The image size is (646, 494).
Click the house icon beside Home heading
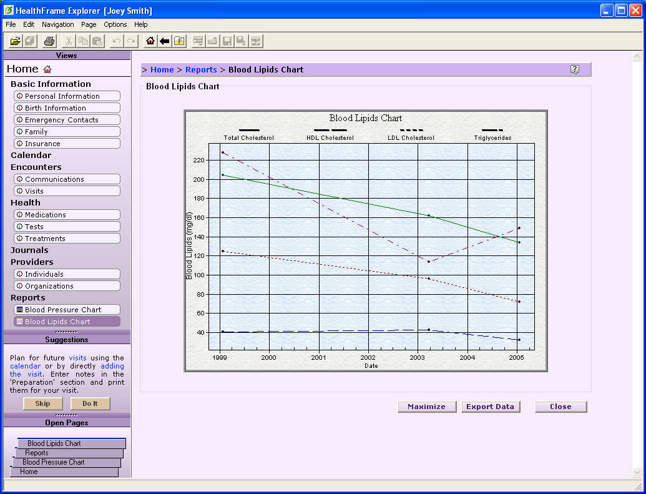click(47, 69)
